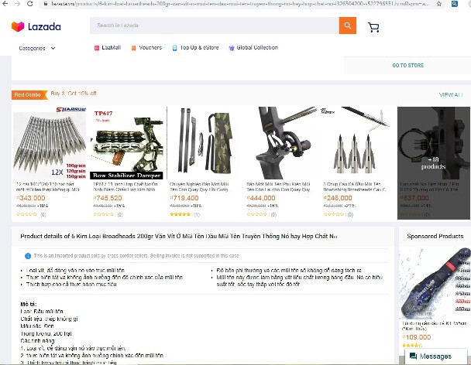This screenshot has width=471, height=365.
Task: Click the GO TO STORE button
Action: point(407,66)
